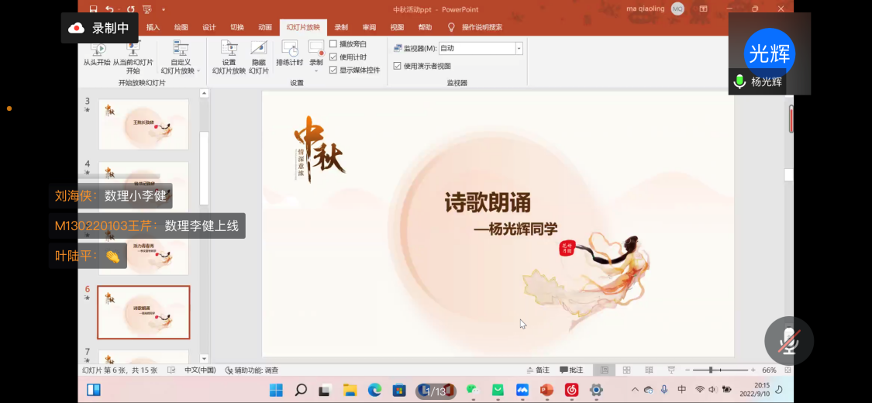Toggle Use Presenter View (使用演示者视图) checkbox
Image resolution: width=872 pixels, height=403 pixels.
click(x=398, y=66)
